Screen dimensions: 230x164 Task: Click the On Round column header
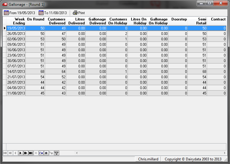point(35,21)
